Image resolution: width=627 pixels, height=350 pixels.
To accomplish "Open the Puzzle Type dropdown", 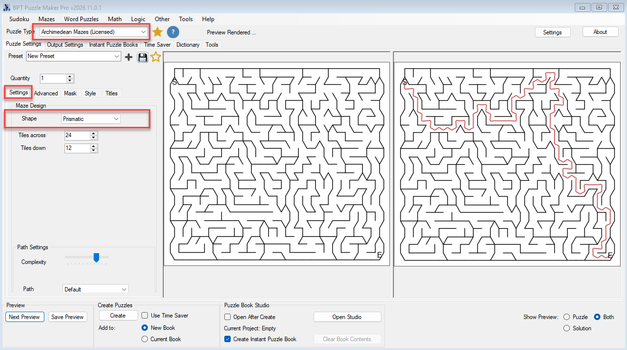I will tap(94, 32).
